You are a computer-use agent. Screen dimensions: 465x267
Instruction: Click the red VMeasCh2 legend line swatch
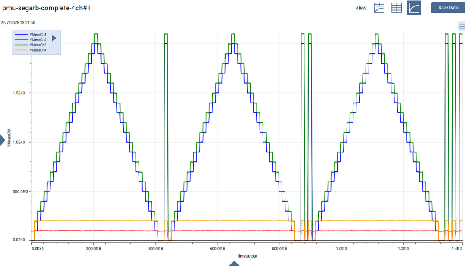pos(22,39)
